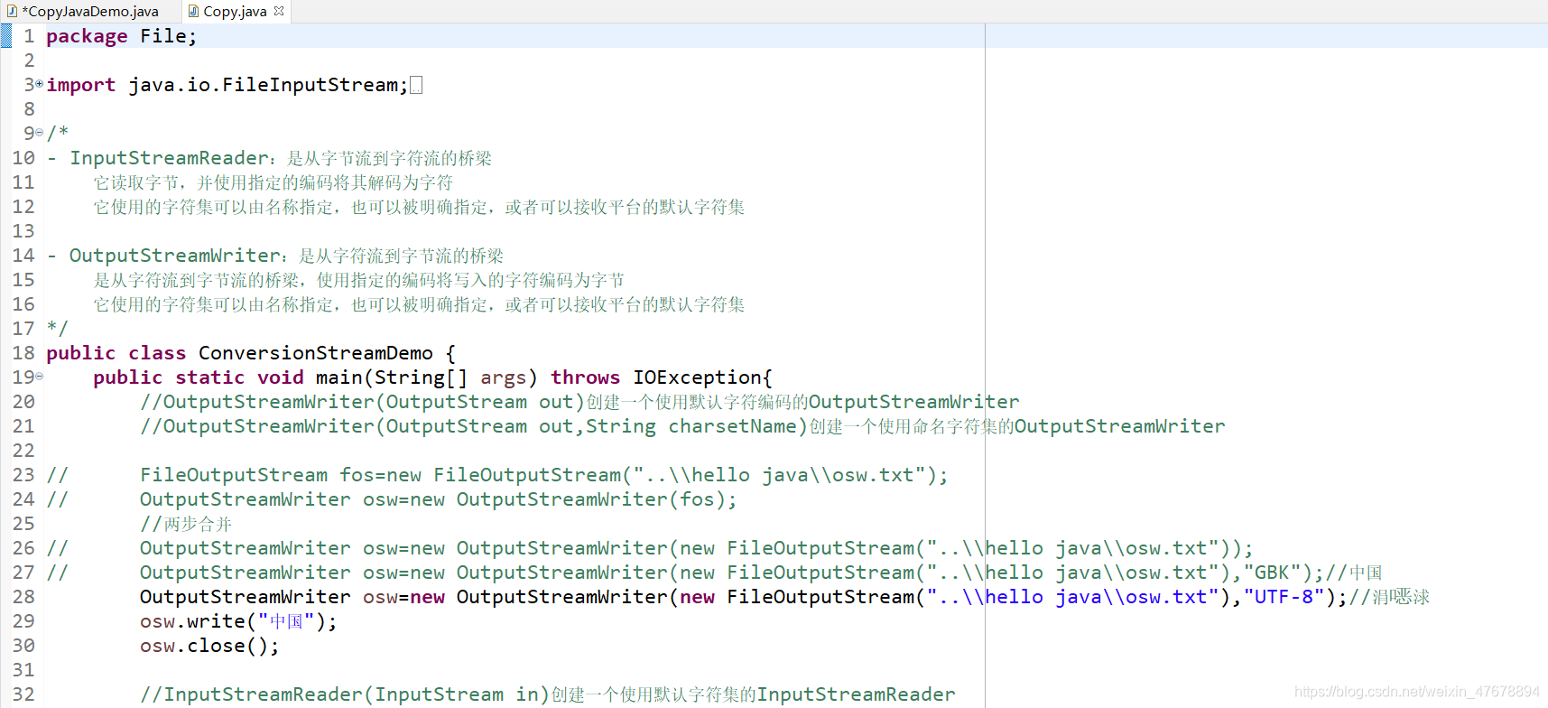Screen dimensions: 1548x708
Task: Click the "GBK" string literal on line 27
Action: click(x=1272, y=573)
